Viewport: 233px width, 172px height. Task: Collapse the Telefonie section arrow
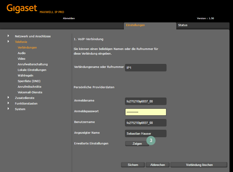click(8, 42)
